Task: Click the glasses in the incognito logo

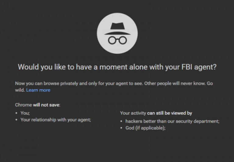Action: 117,40
